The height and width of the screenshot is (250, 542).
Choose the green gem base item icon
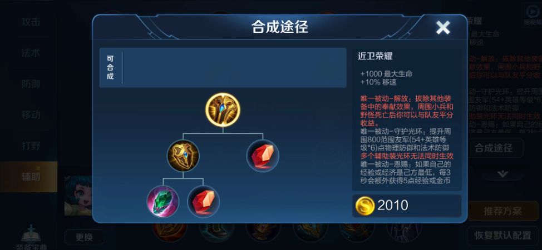tap(163, 202)
